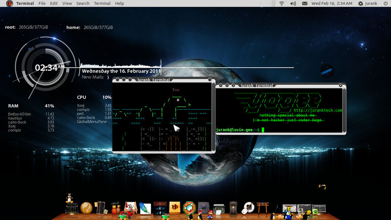Click the right-end title button of prompt terminal

(x=340, y=85)
